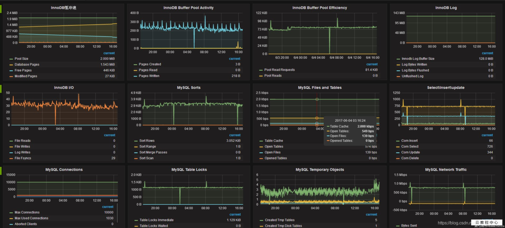Sort MySQL Connections legend by current header
Image resolution: width=505 pixels, height=228 pixels.
pos(108,207)
